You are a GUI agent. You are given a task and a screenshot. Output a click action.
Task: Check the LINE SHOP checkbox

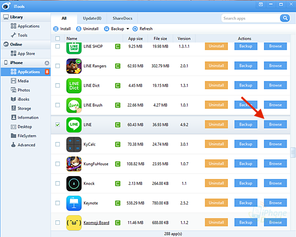pos(58,46)
